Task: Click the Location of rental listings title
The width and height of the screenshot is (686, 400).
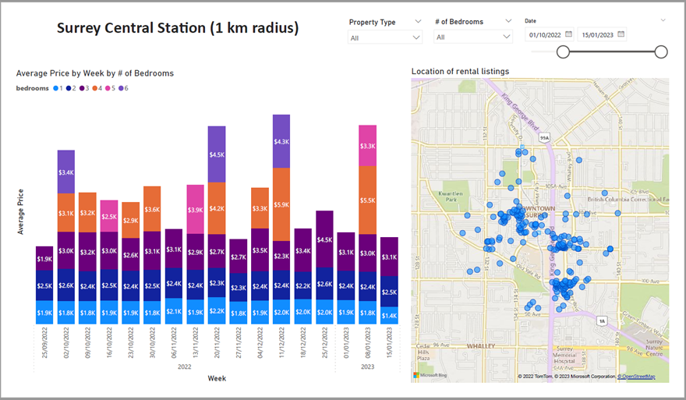Action: 460,71
